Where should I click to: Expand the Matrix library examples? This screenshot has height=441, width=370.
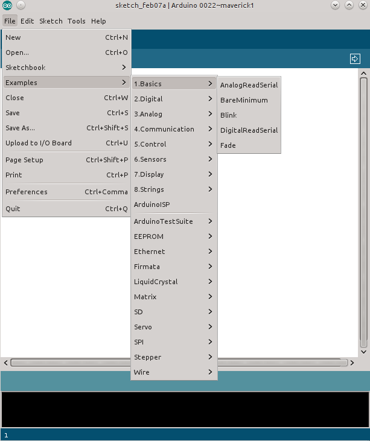[174, 297]
